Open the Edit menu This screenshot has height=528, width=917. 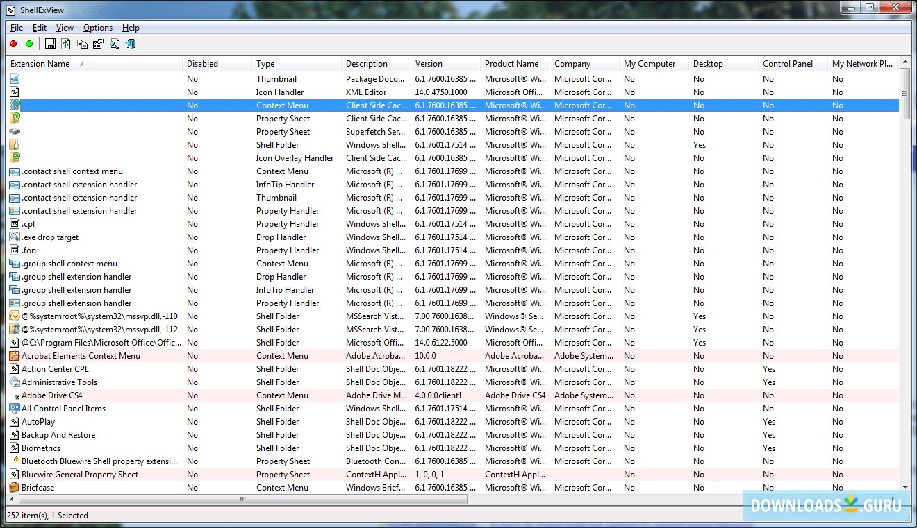pos(40,28)
